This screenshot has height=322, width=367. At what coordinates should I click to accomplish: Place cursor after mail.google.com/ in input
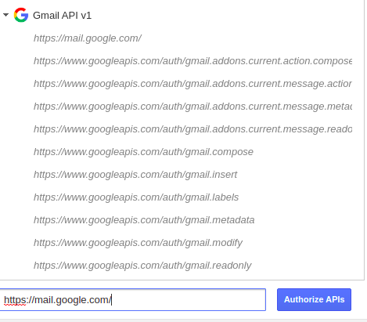click(112, 300)
